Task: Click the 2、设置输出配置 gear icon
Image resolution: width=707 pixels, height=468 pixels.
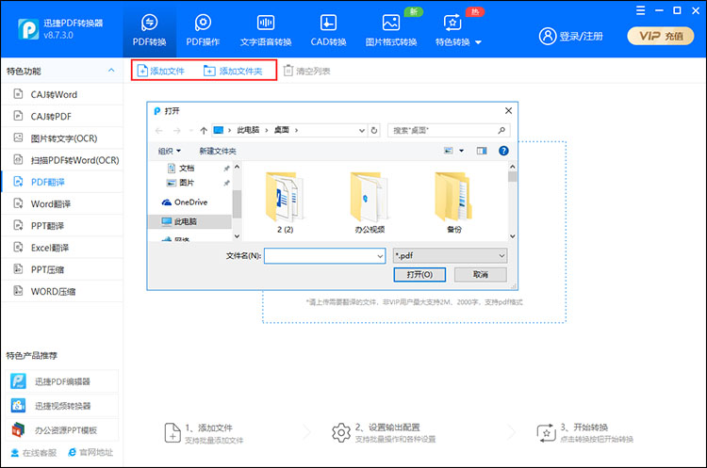Action: point(341,433)
